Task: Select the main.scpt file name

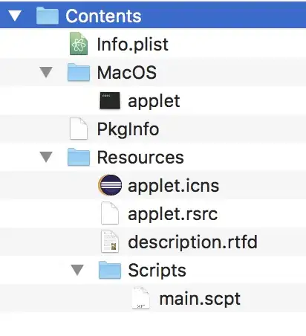Action: [x=200, y=300]
